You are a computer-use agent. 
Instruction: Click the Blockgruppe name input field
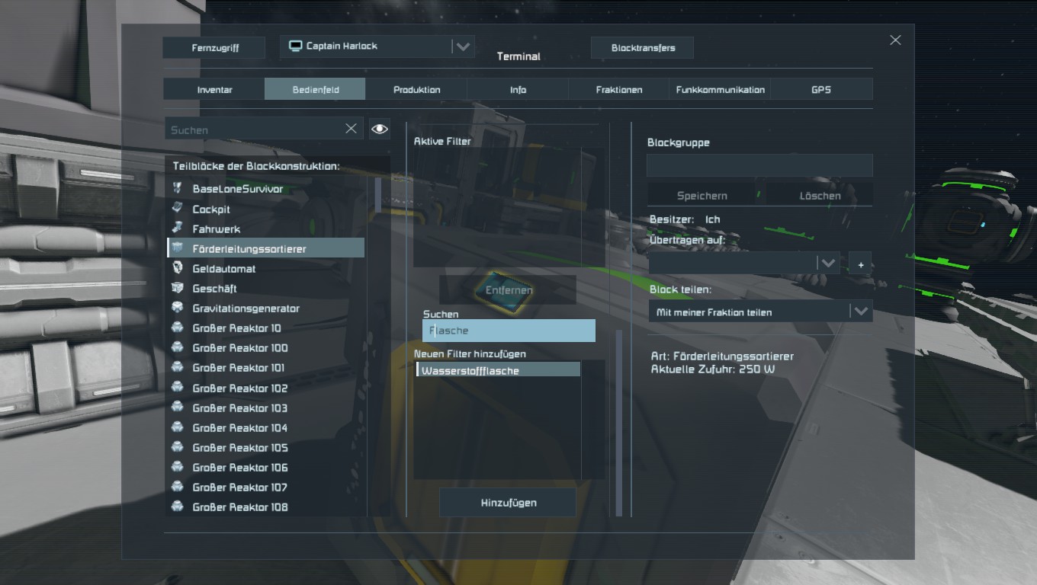759,165
